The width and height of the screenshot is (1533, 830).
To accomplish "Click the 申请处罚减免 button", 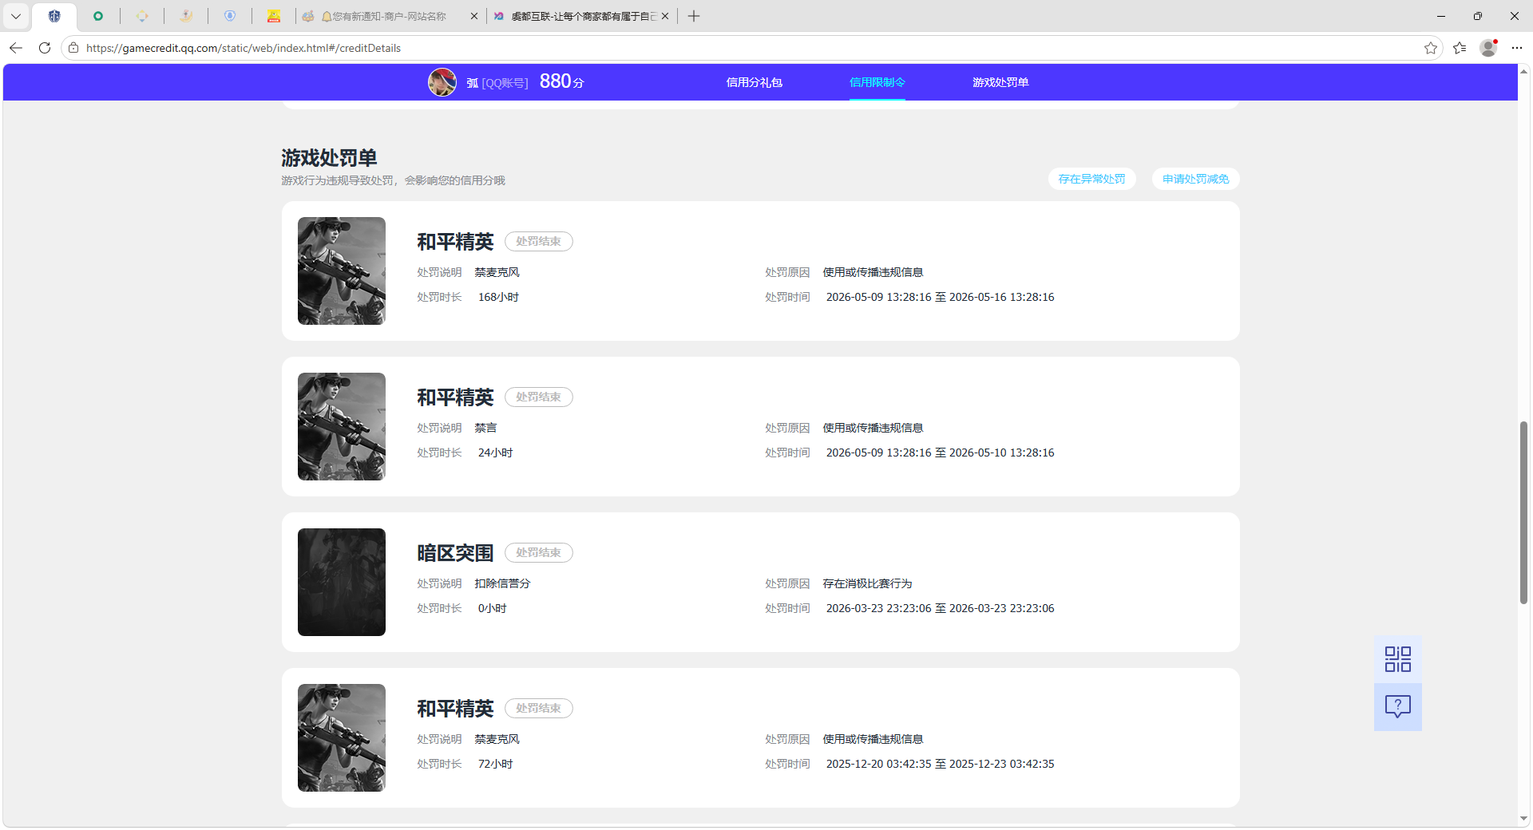I will 1195,179.
